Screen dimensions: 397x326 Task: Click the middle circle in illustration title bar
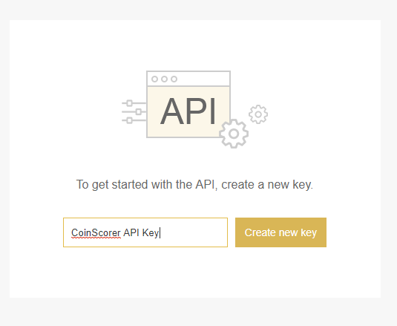pos(164,79)
